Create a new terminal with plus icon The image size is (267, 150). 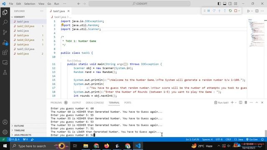click(x=232, y=102)
